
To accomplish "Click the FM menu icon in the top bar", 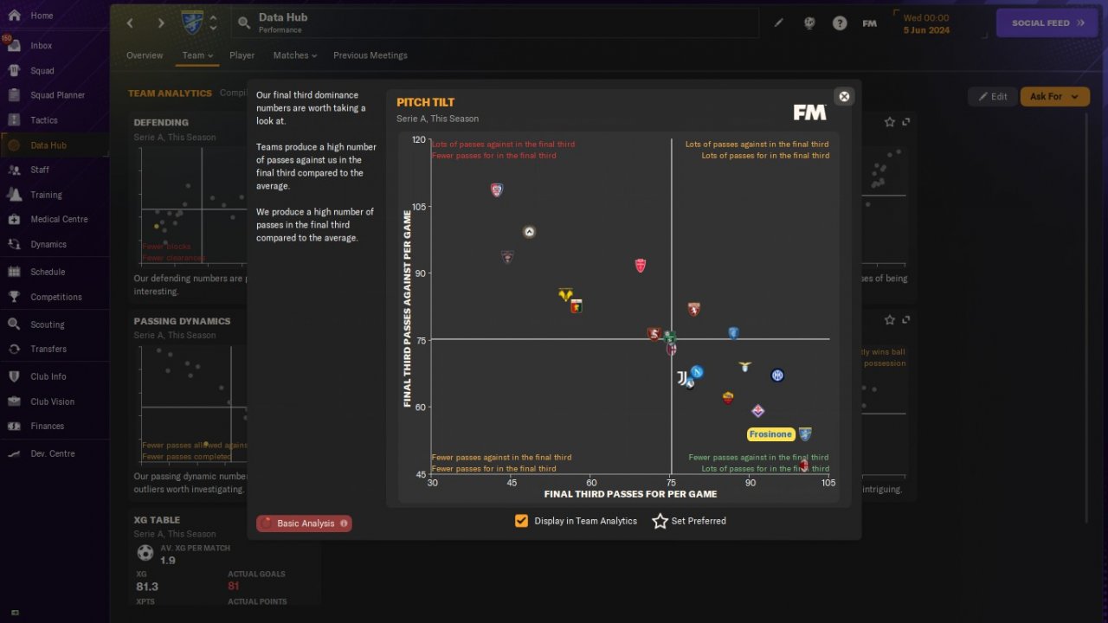I will click(870, 23).
